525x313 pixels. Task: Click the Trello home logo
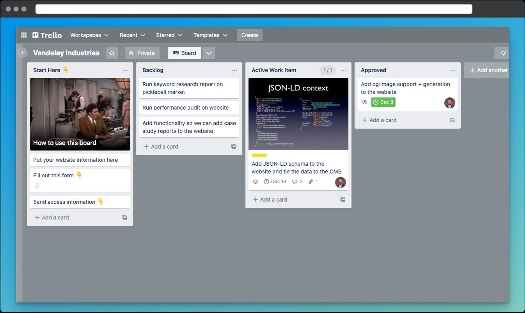[47, 35]
